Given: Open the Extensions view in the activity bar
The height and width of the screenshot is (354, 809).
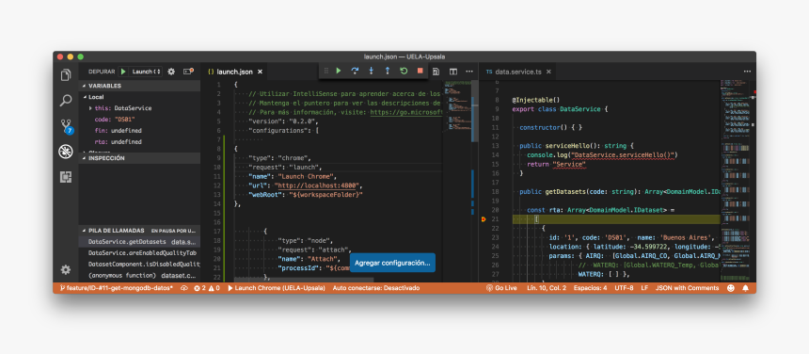Looking at the screenshot, I should [x=66, y=177].
